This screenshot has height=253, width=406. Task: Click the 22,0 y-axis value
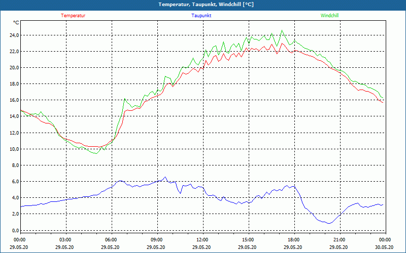click(x=14, y=52)
